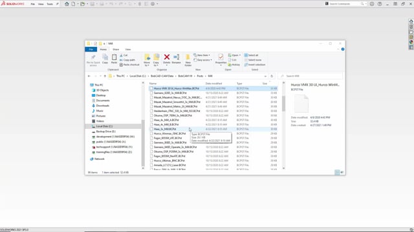Select the Haas_3x_Mill.BCPst file
The height and width of the screenshot is (232, 414).
(x=213, y=129)
